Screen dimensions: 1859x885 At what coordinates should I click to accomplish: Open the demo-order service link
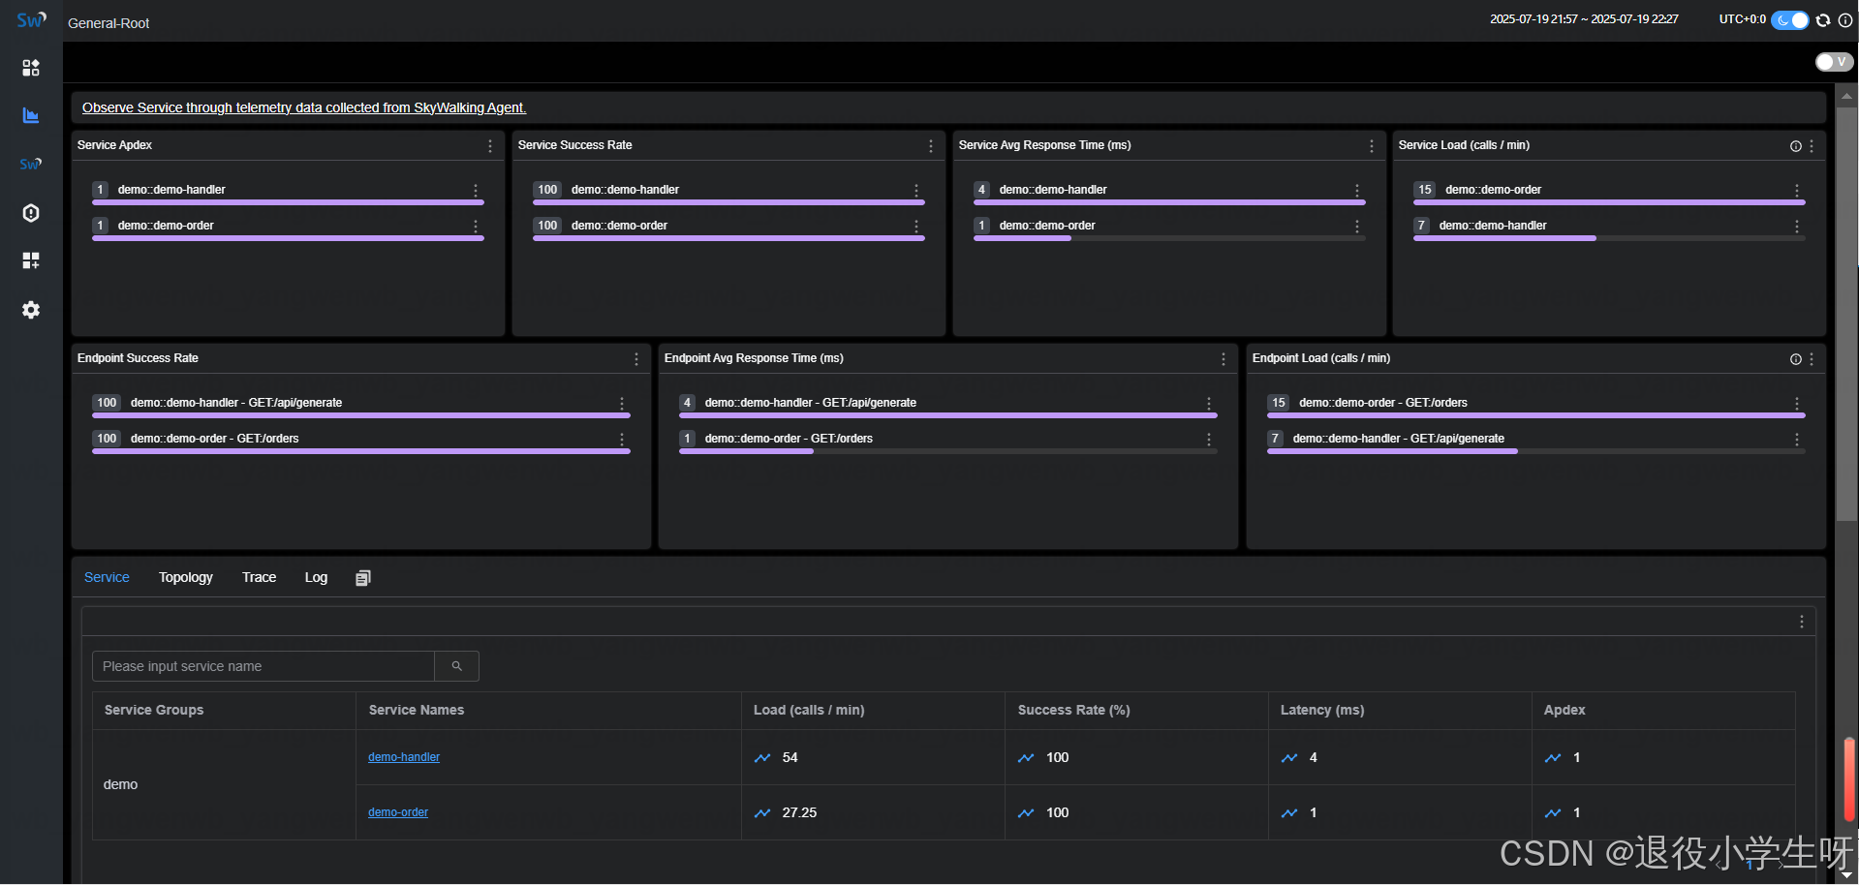(x=398, y=812)
